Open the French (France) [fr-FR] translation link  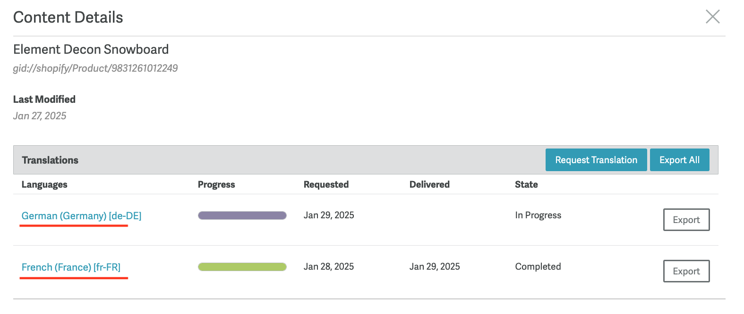coord(71,267)
